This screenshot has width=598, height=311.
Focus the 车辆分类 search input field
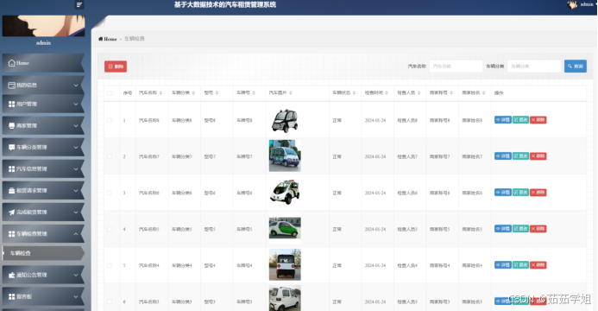click(x=534, y=66)
